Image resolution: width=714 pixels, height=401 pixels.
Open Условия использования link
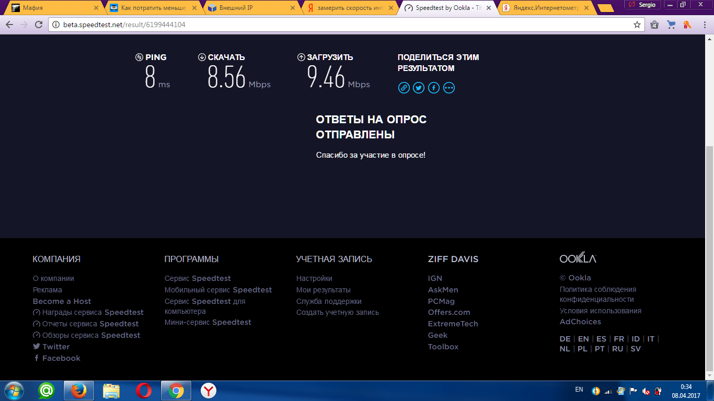click(601, 311)
